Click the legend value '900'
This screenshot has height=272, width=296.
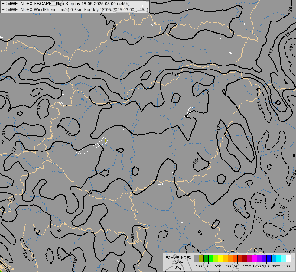pyautogui.click(x=237, y=266)
